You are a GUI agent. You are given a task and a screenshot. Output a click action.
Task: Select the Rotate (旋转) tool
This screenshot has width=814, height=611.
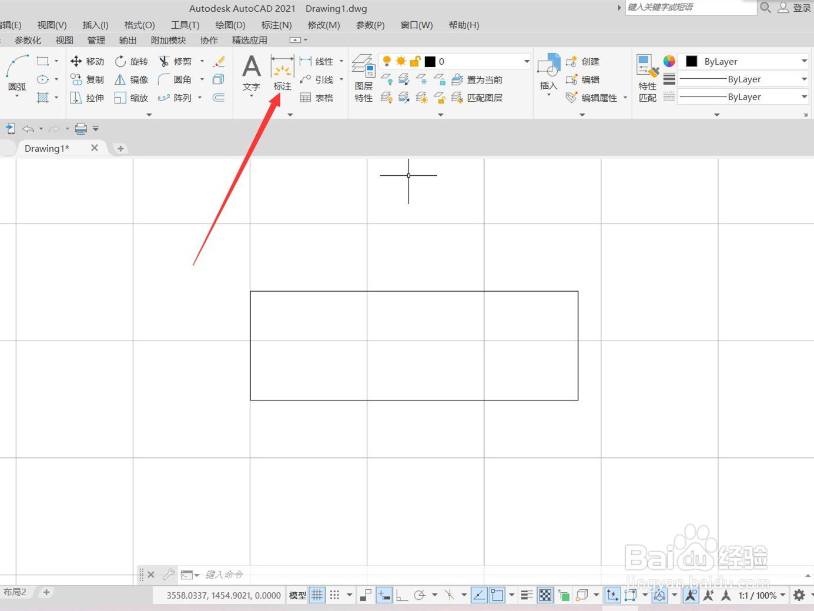pyautogui.click(x=131, y=61)
